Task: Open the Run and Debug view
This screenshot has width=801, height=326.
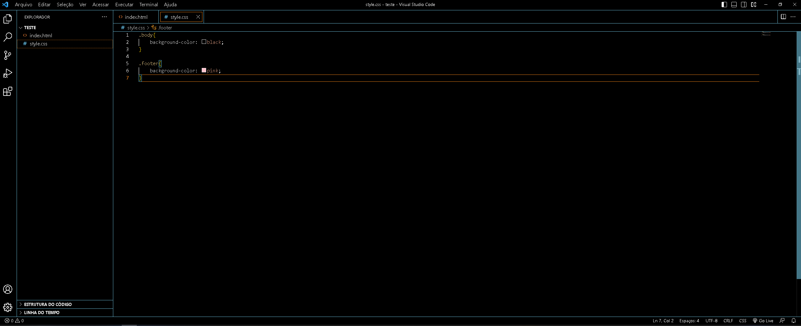Action: point(8,74)
